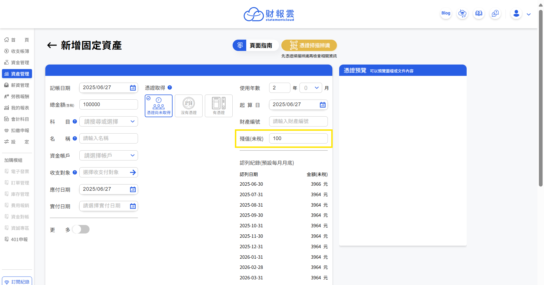The width and height of the screenshot is (544, 285).
Task: Toggle the 更多 switch
Action: (x=81, y=229)
